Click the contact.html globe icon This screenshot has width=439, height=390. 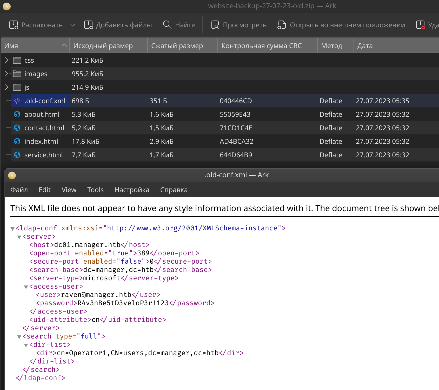[x=17, y=128]
